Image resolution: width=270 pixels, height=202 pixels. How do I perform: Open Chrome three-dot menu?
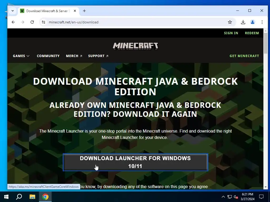click(x=262, y=22)
